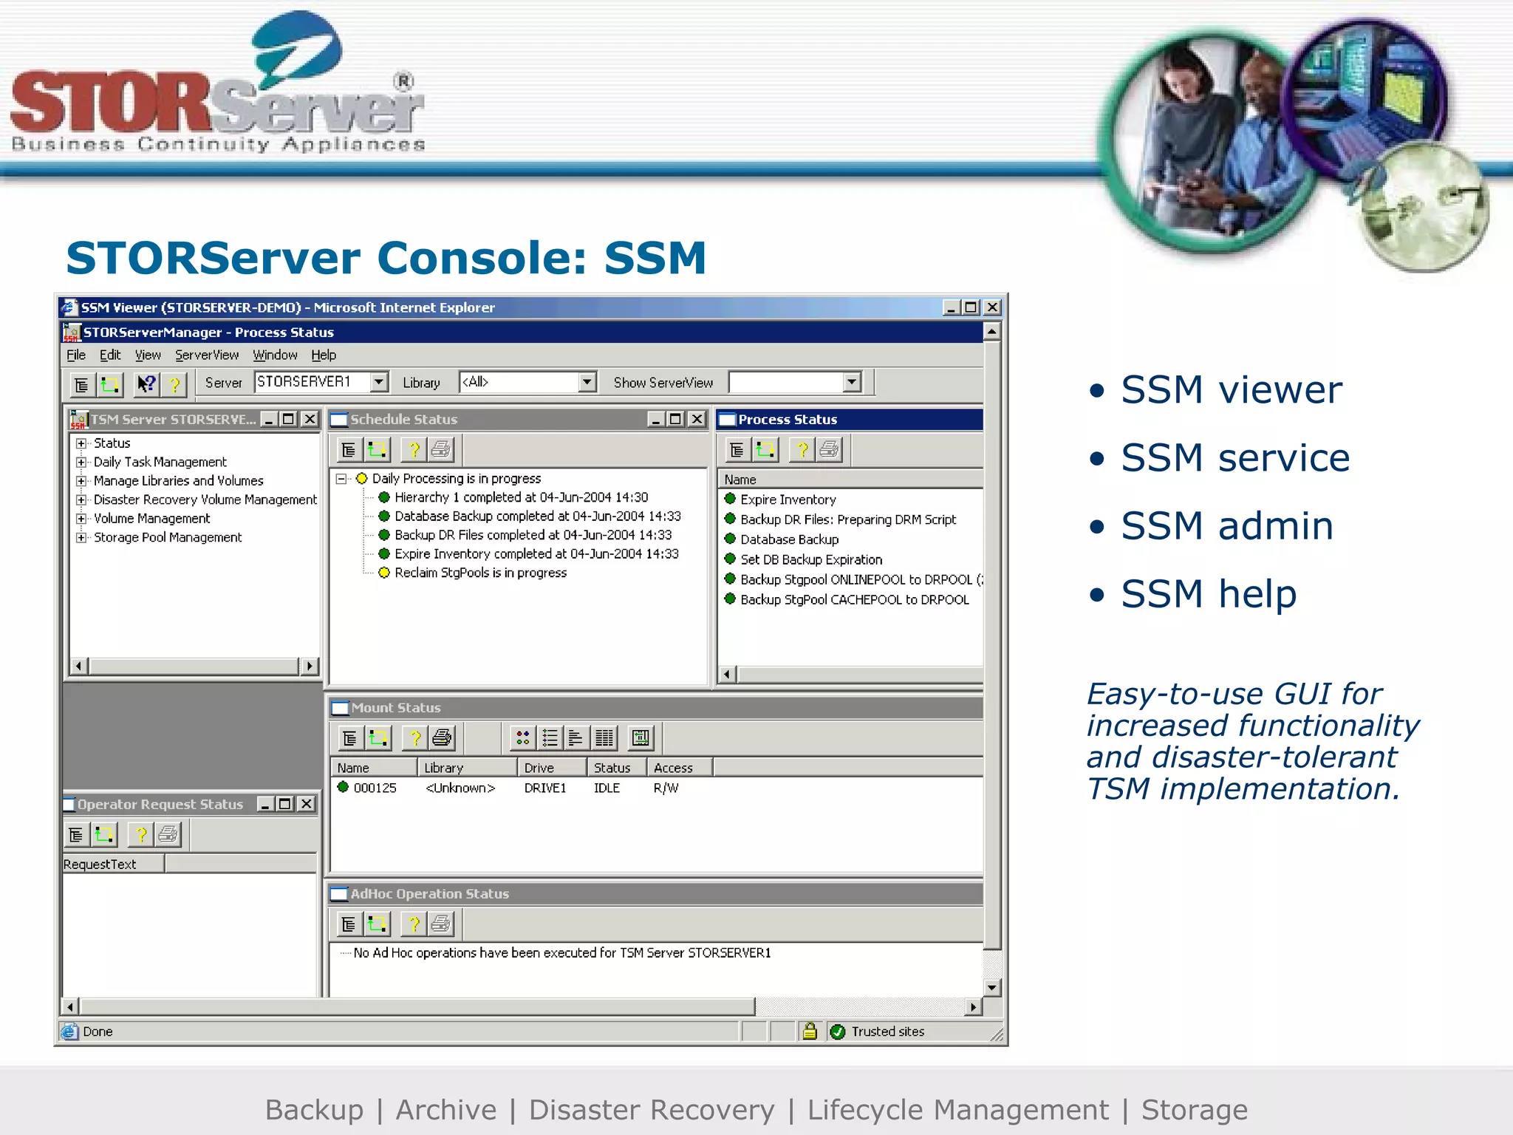Refresh the Operator Request Status panel

coord(104,835)
